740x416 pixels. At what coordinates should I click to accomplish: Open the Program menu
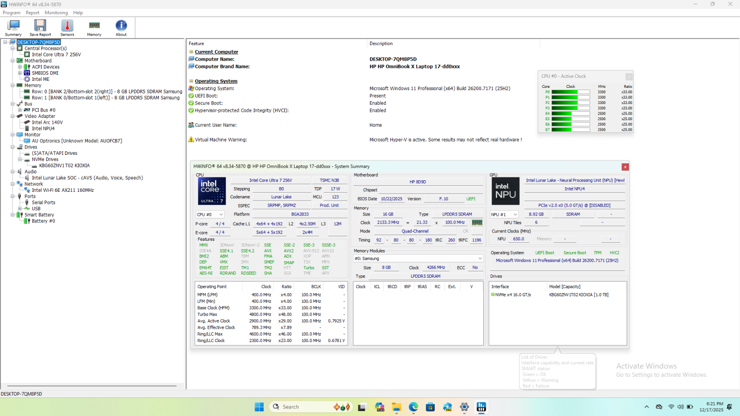tap(12, 12)
